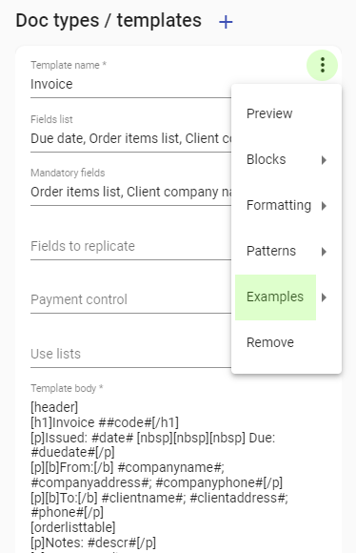Expand the Blocks submenu arrow
Image resolution: width=356 pixels, height=553 pixels.
(x=324, y=160)
